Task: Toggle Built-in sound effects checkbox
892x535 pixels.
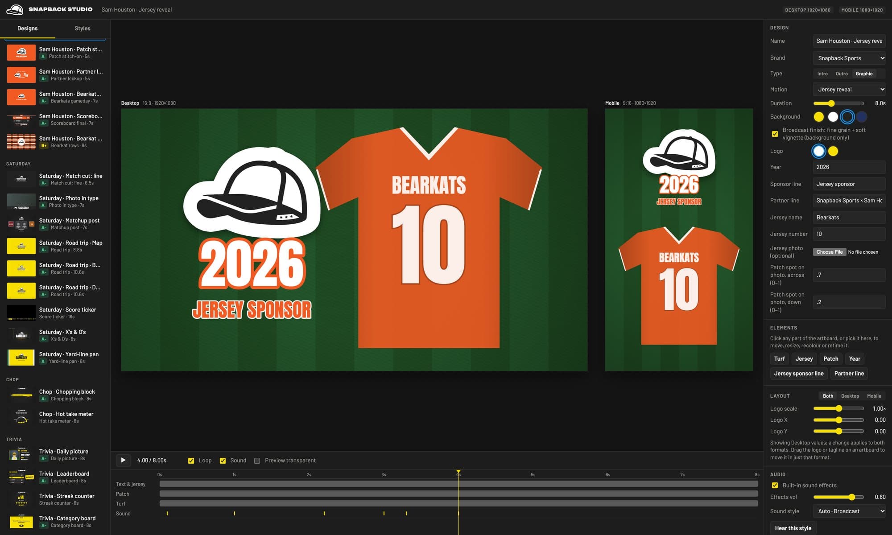Action: click(775, 485)
